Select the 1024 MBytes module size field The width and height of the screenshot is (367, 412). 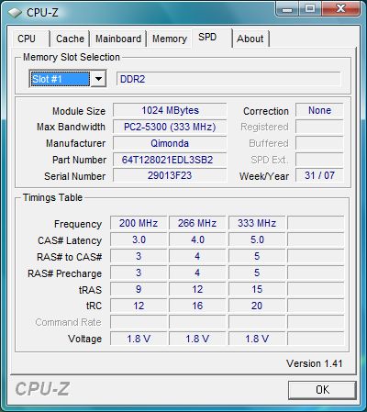[170, 110]
